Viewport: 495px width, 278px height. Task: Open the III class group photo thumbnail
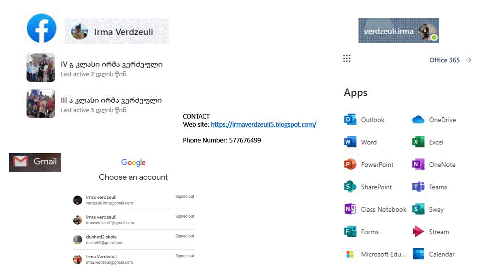[41, 103]
